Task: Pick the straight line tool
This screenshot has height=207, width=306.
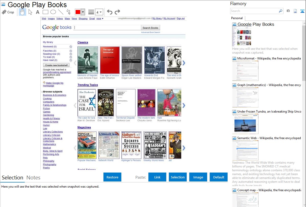Action: pos(61,12)
